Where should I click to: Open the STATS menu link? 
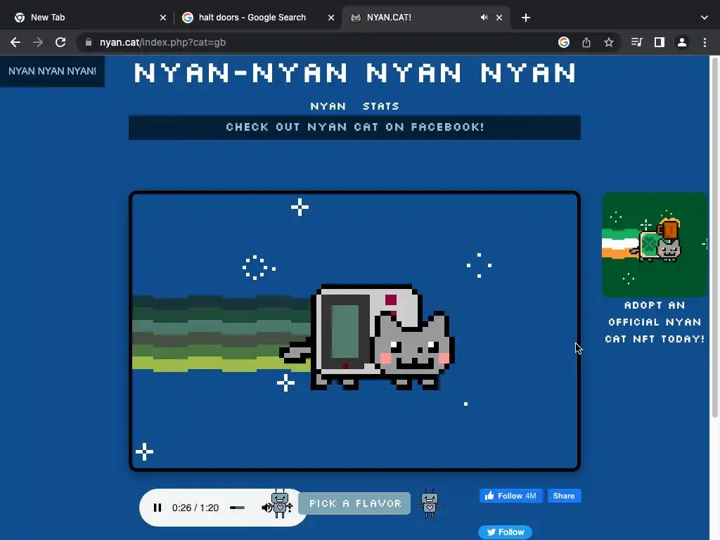tap(380, 106)
